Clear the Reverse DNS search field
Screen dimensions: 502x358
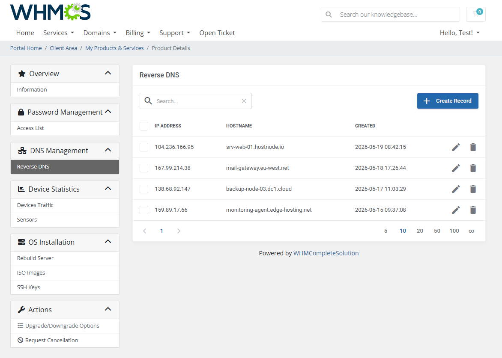(244, 101)
